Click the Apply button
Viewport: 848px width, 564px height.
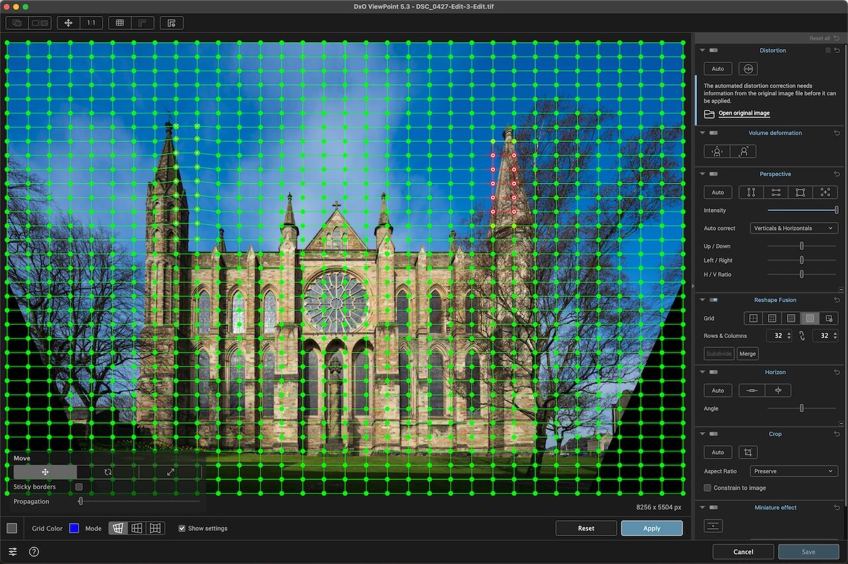click(x=652, y=528)
